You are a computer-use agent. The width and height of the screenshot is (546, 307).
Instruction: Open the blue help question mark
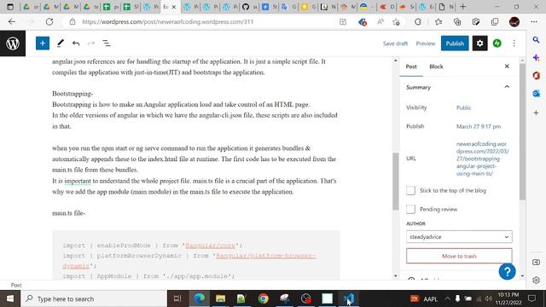(507, 271)
